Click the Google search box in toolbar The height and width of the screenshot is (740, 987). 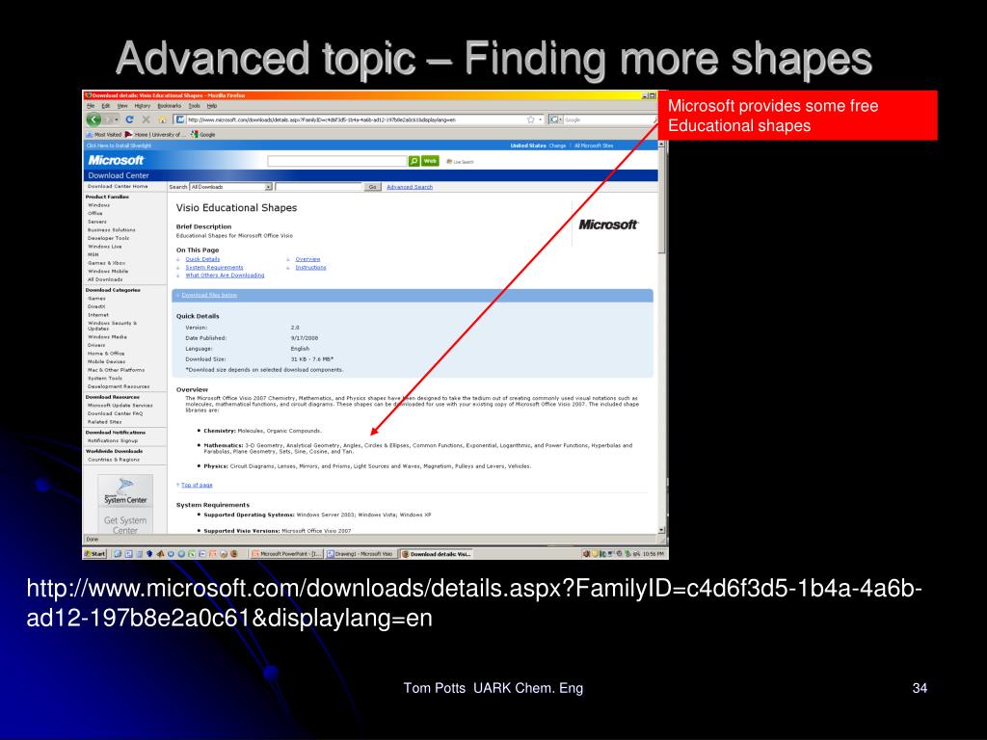(609, 119)
